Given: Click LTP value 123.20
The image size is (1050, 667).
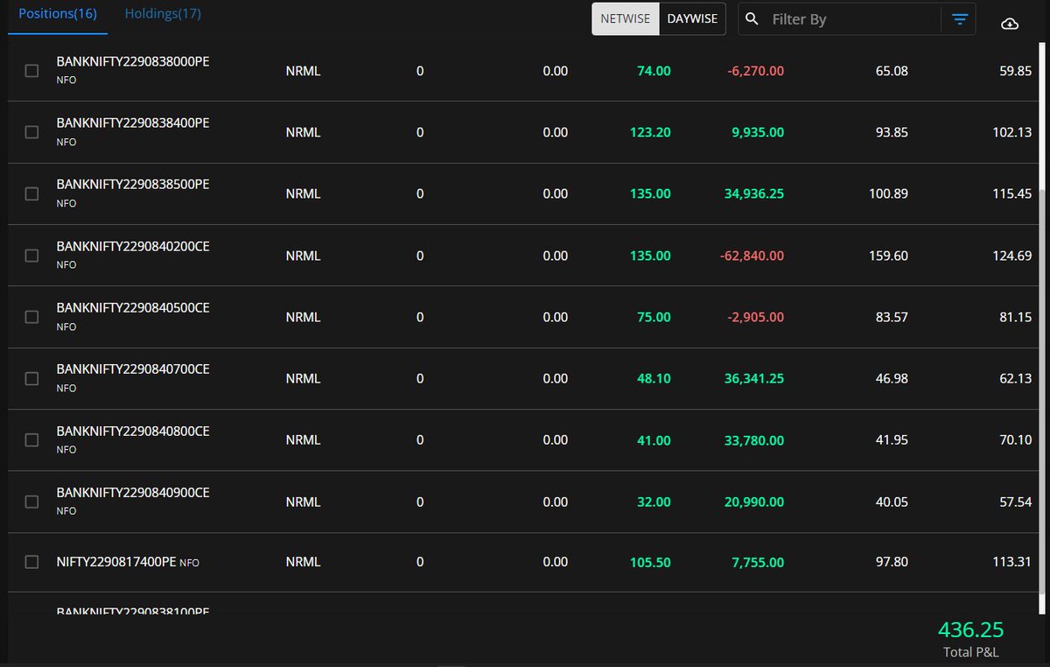Looking at the screenshot, I should click(x=650, y=132).
